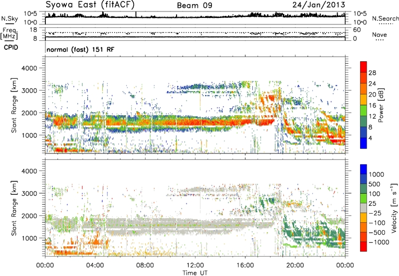399x276 pixels.
Task: Click the '20:00' time tick label
Action: [295, 266]
